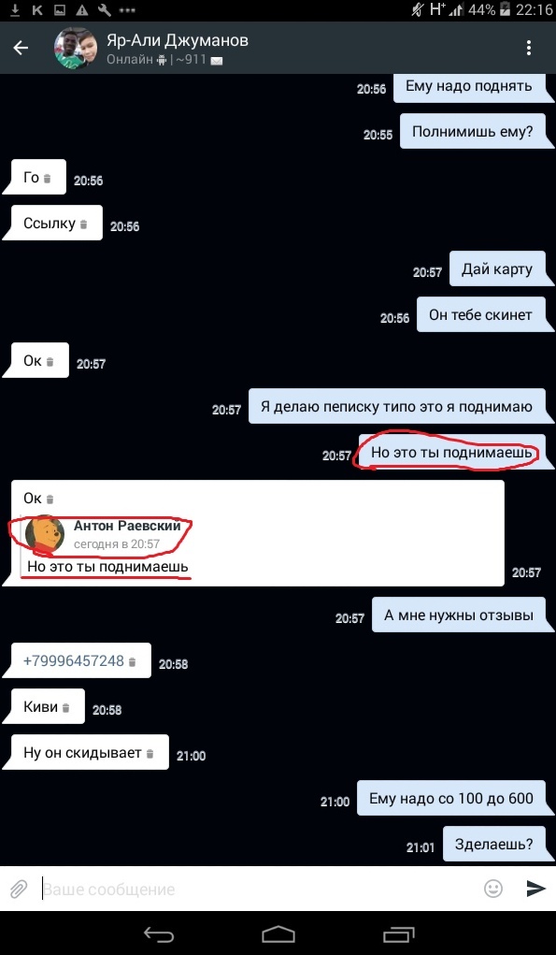Tap the Android home navigation button
This screenshot has width=556, height=955.
[x=278, y=933]
